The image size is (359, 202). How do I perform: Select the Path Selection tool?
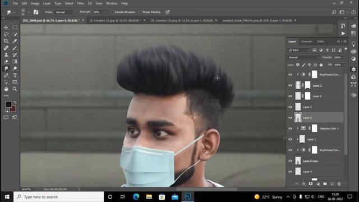(6, 82)
